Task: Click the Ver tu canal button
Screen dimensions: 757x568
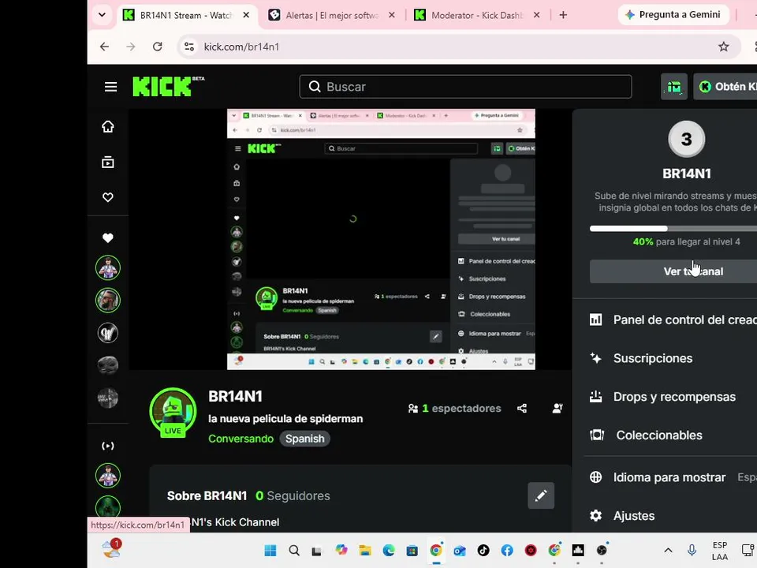Action: click(x=673, y=271)
